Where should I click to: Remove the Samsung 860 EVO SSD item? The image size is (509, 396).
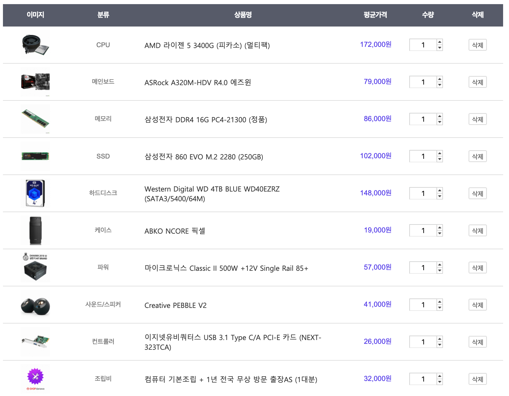pyautogui.click(x=477, y=156)
